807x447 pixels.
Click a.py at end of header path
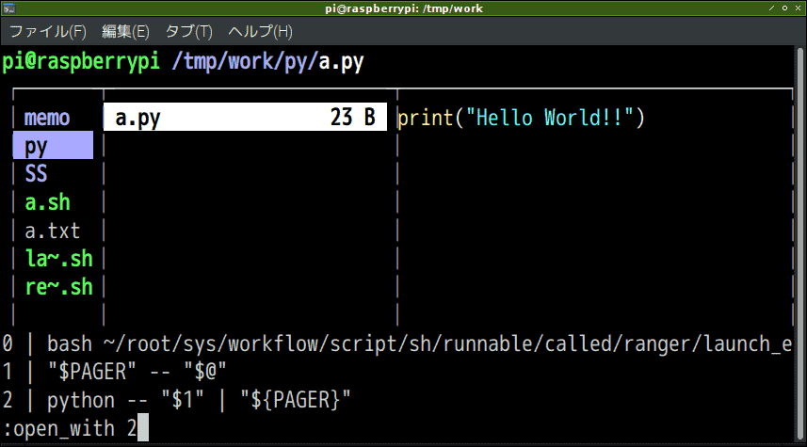[341, 62]
